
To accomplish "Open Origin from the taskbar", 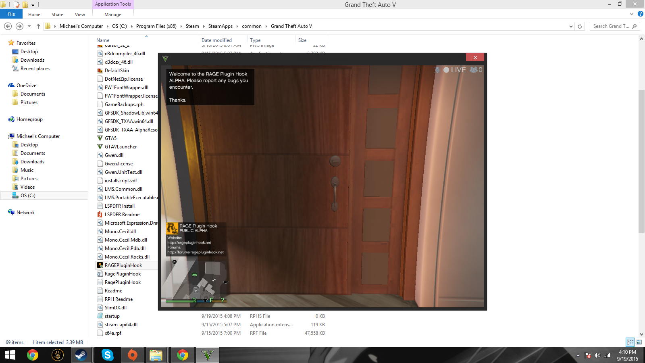I will pyautogui.click(x=133, y=355).
